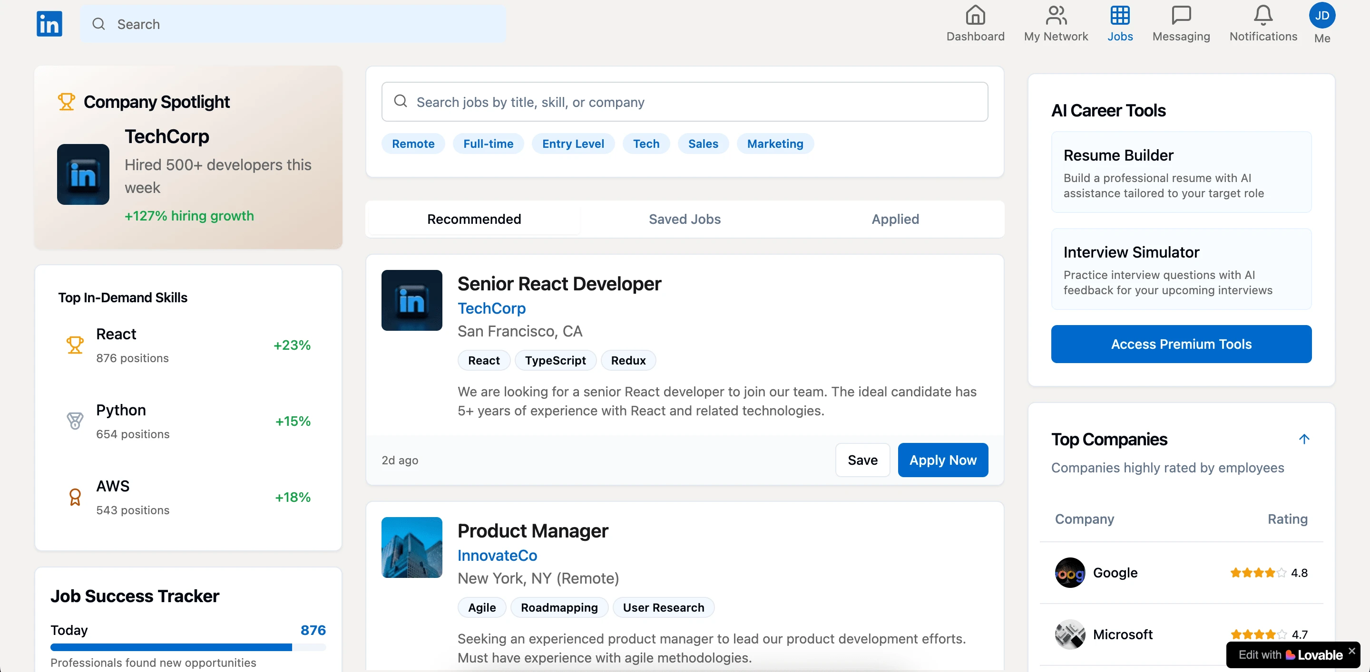Open Notifications bell icon
The image size is (1370, 672).
tap(1262, 15)
